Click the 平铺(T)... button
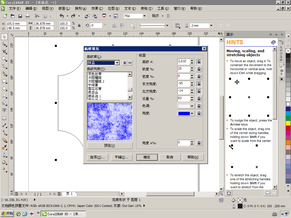 122,157
